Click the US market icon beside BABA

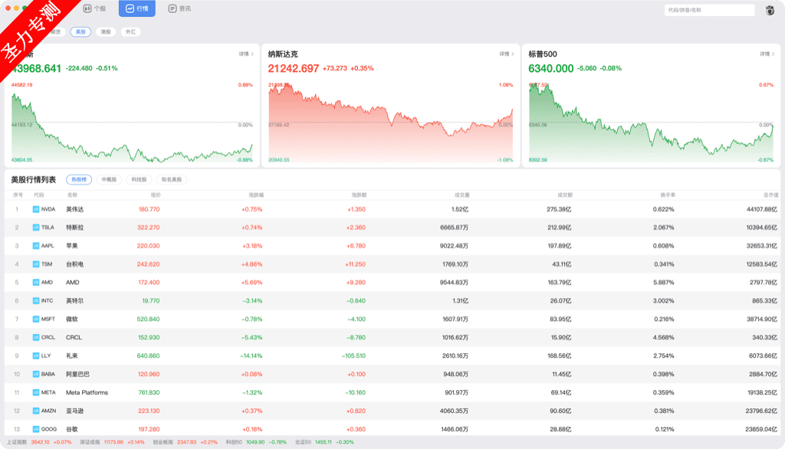(x=35, y=374)
